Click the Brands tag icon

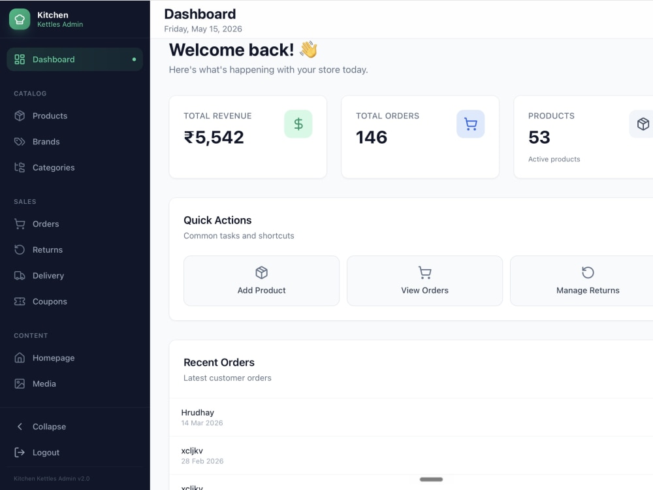coord(20,142)
